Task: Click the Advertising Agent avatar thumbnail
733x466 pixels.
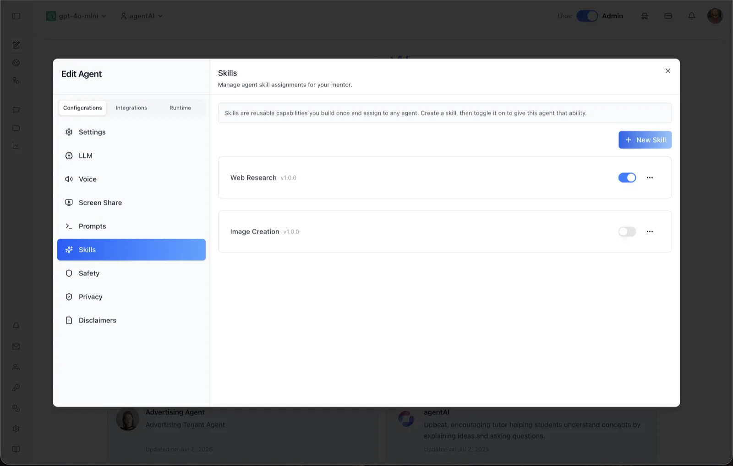Action: pos(128,419)
